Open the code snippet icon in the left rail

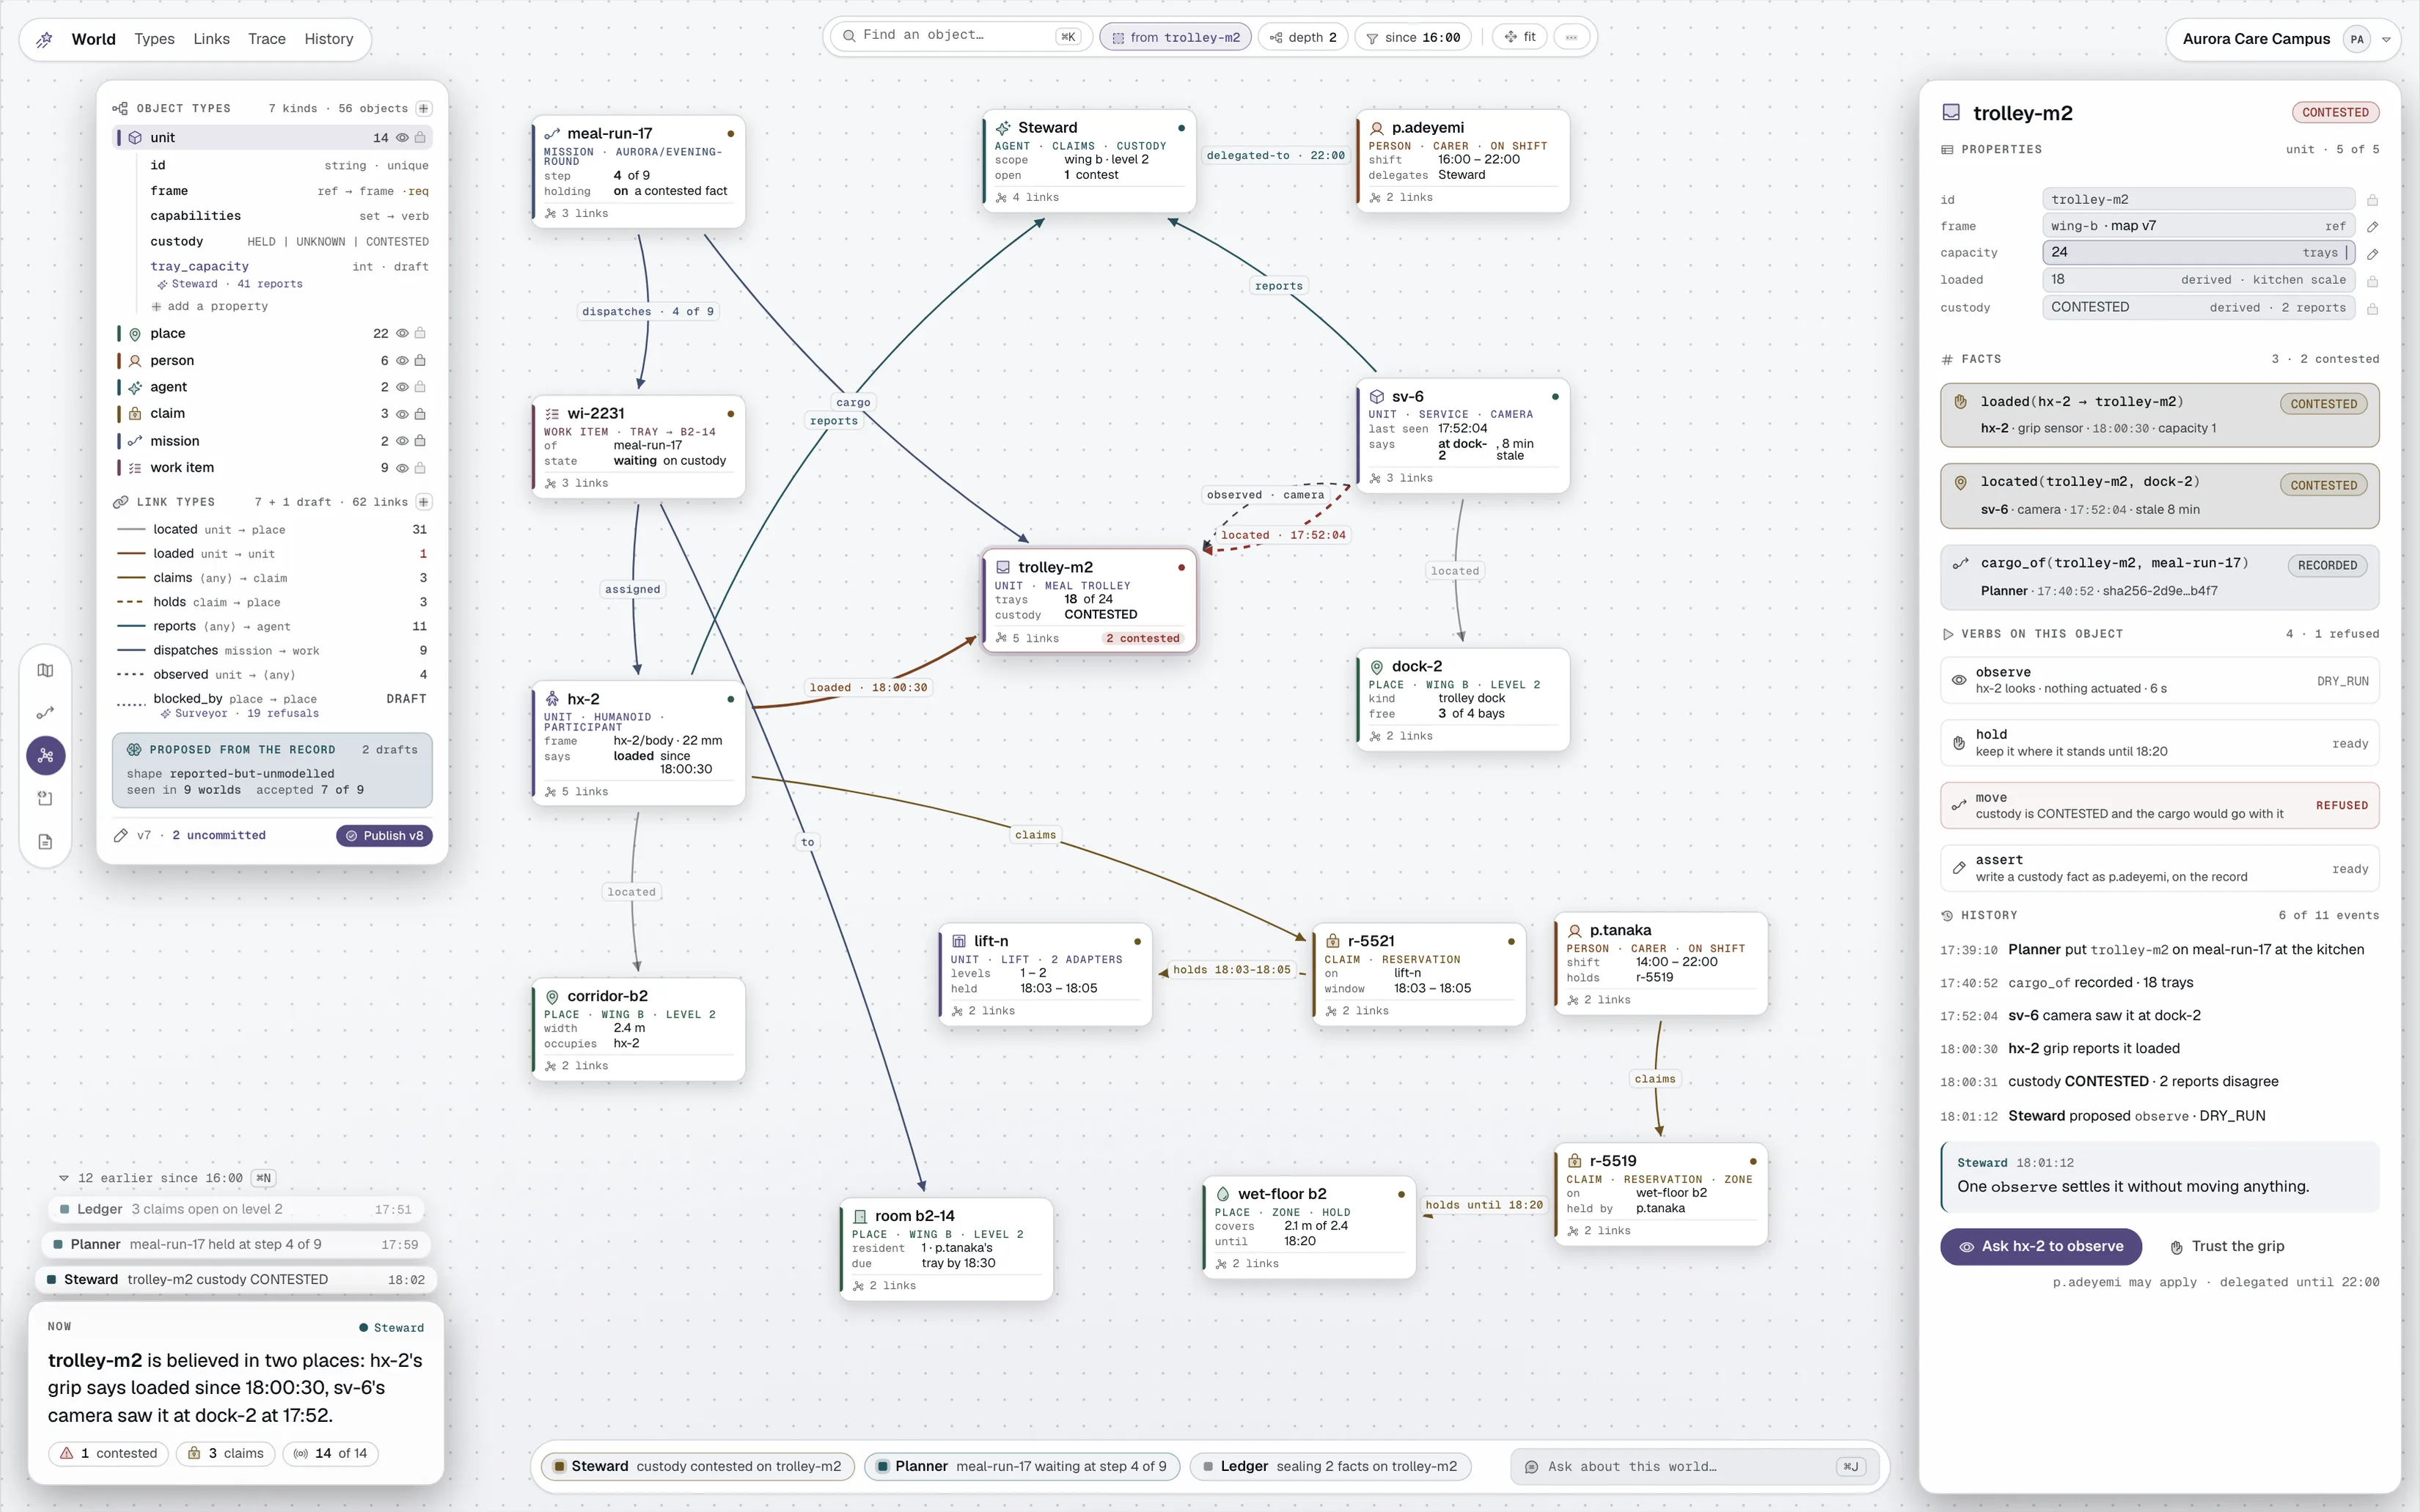tap(45, 799)
